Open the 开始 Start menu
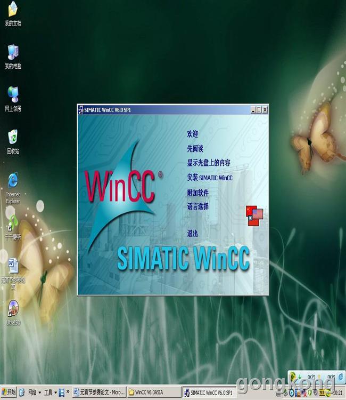 click(9, 393)
